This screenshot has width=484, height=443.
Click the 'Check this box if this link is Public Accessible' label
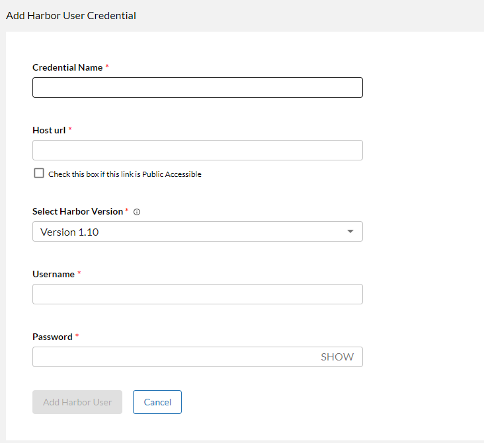click(x=125, y=174)
